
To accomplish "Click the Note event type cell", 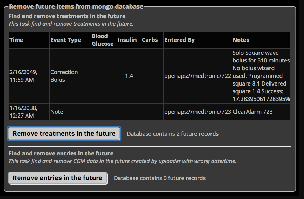I will pyautogui.click(x=70, y=112).
